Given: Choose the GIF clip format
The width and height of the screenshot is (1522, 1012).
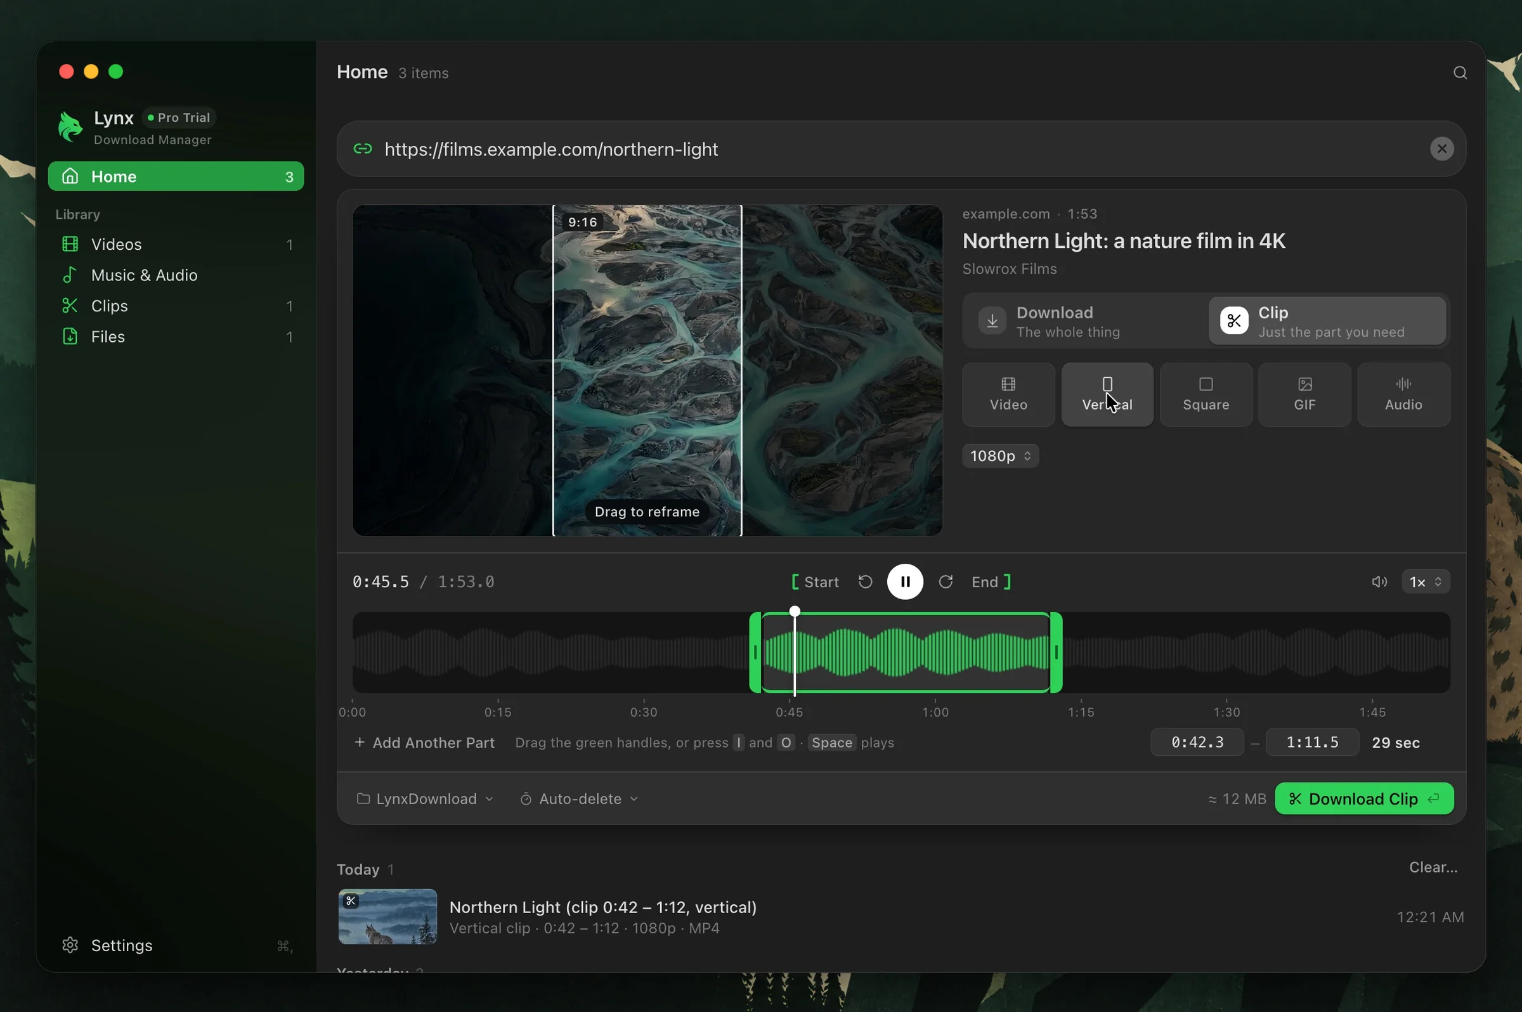Looking at the screenshot, I should [x=1304, y=394].
